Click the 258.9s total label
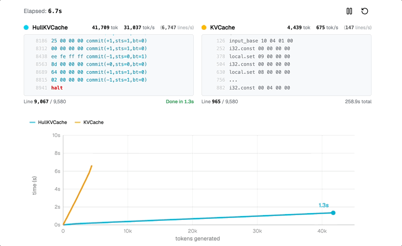This screenshot has width=402, height=246. coord(358,102)
